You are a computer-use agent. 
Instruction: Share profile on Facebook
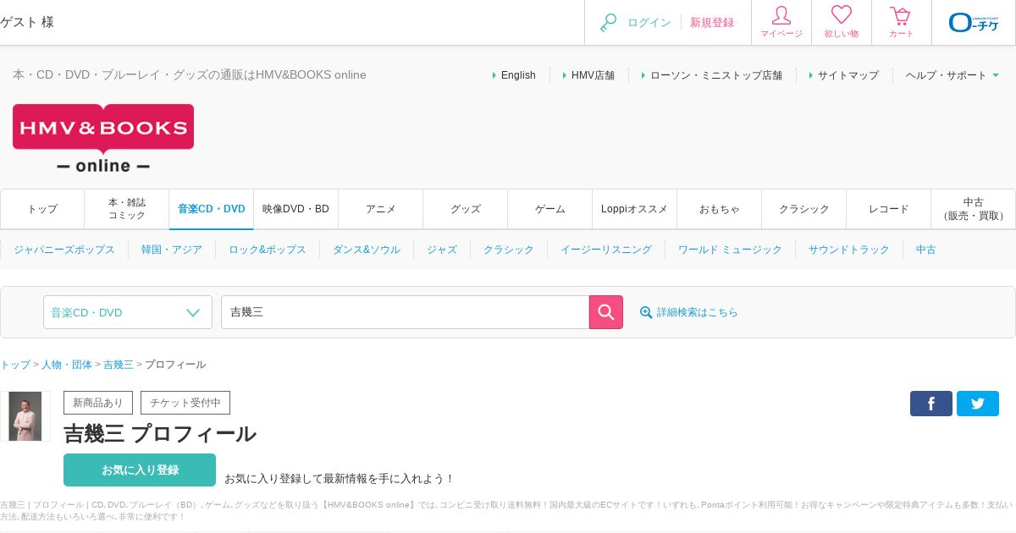(931, 404)
